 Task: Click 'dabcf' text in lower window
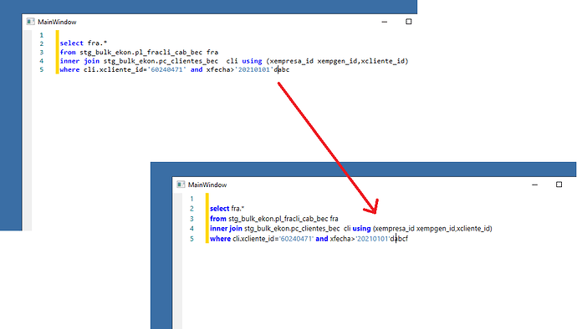[x=399, y=239]
